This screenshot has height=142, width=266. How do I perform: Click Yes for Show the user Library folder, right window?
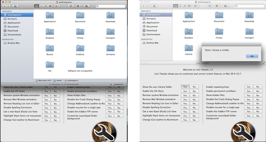click(x=185, y=87)
